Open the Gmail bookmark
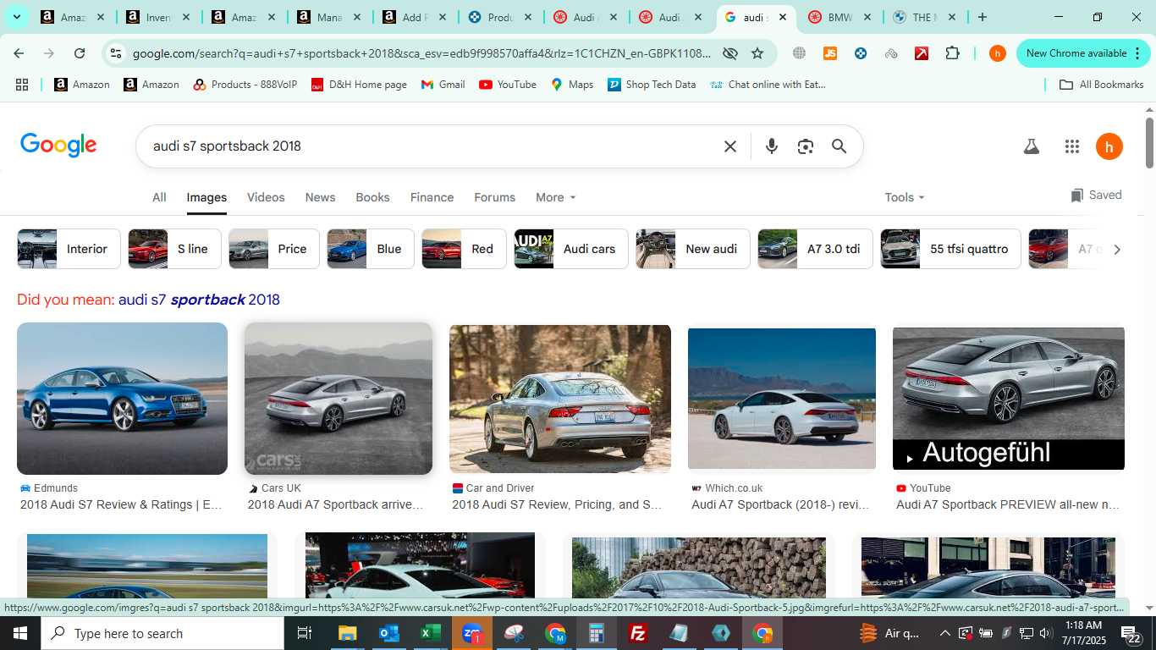Viewport: 1156px width, 650px height. 443,85
